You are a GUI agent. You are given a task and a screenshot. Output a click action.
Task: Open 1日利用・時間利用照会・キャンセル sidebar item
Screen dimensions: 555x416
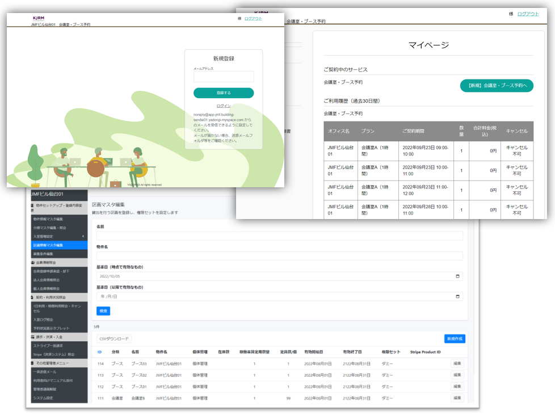(x=59, y=308)
